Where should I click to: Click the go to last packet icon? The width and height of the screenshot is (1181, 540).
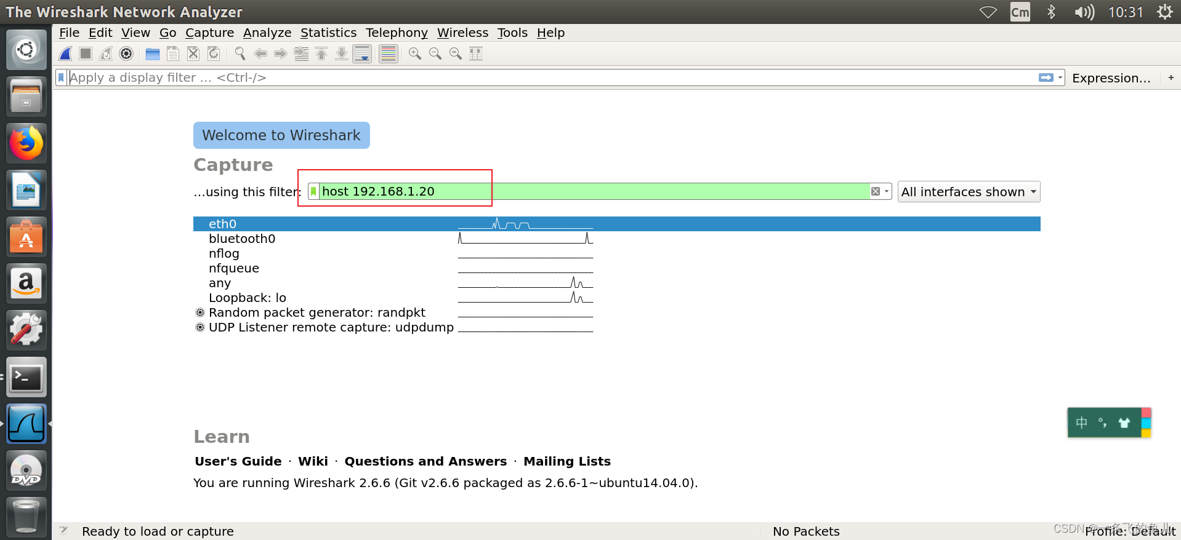click(342, 54)
